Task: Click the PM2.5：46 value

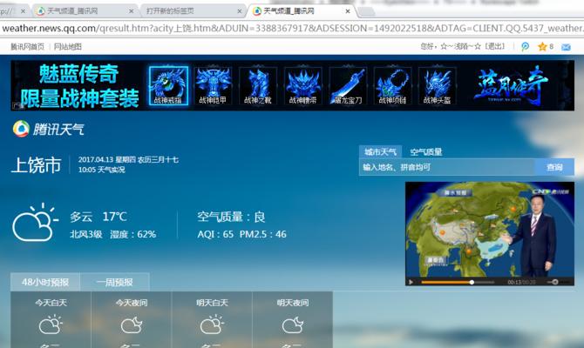Action: click(x=263, y=234)
